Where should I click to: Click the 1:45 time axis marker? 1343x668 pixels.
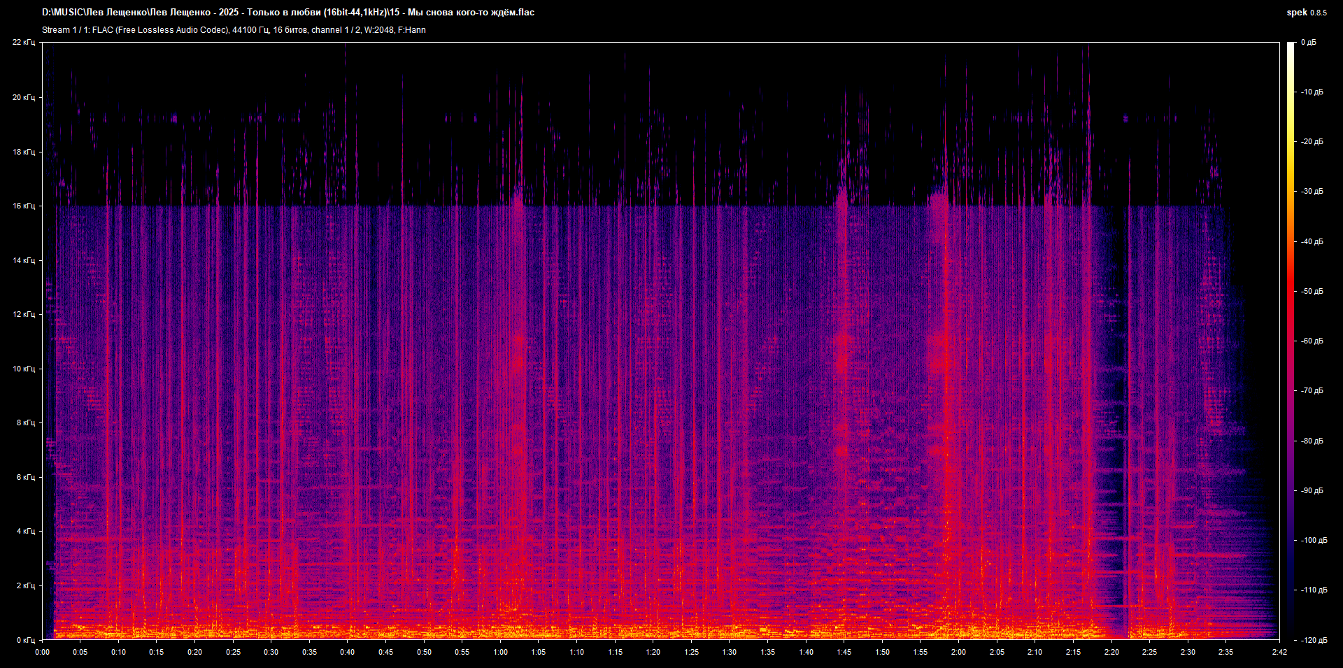[x=844, y=652]
